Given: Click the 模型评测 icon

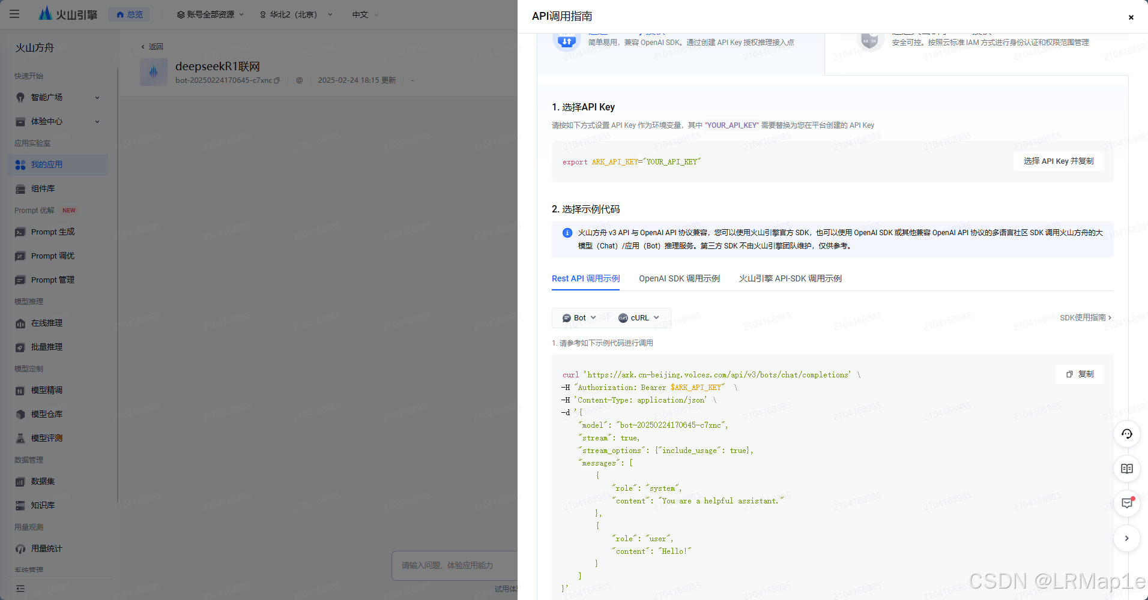Looking at the screenshot, I should [20, 439].
